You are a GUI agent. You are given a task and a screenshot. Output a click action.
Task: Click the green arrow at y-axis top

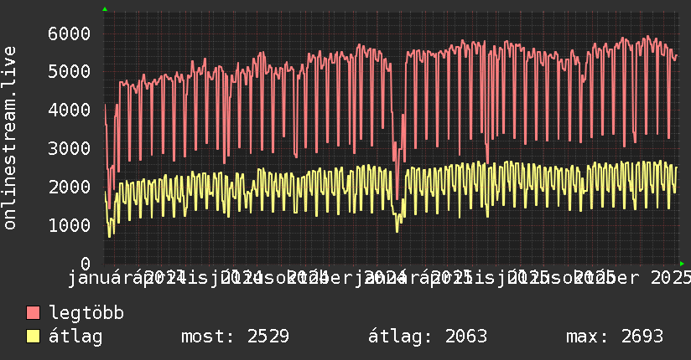point(105,9)
